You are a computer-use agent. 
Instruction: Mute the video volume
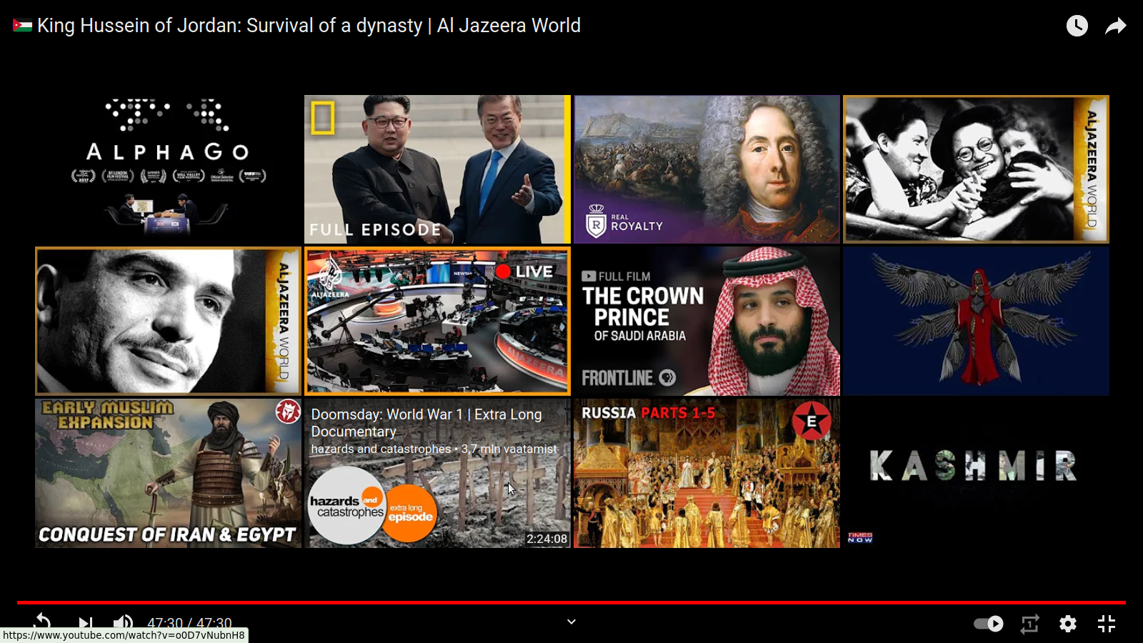(124, 624)
